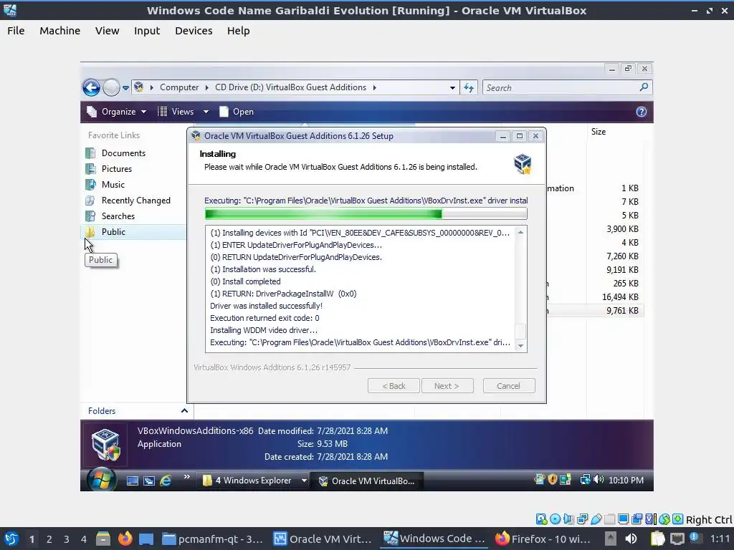This screenshot has width=734, height=550.
Task: Click the audio status icon
Action: 568,519
